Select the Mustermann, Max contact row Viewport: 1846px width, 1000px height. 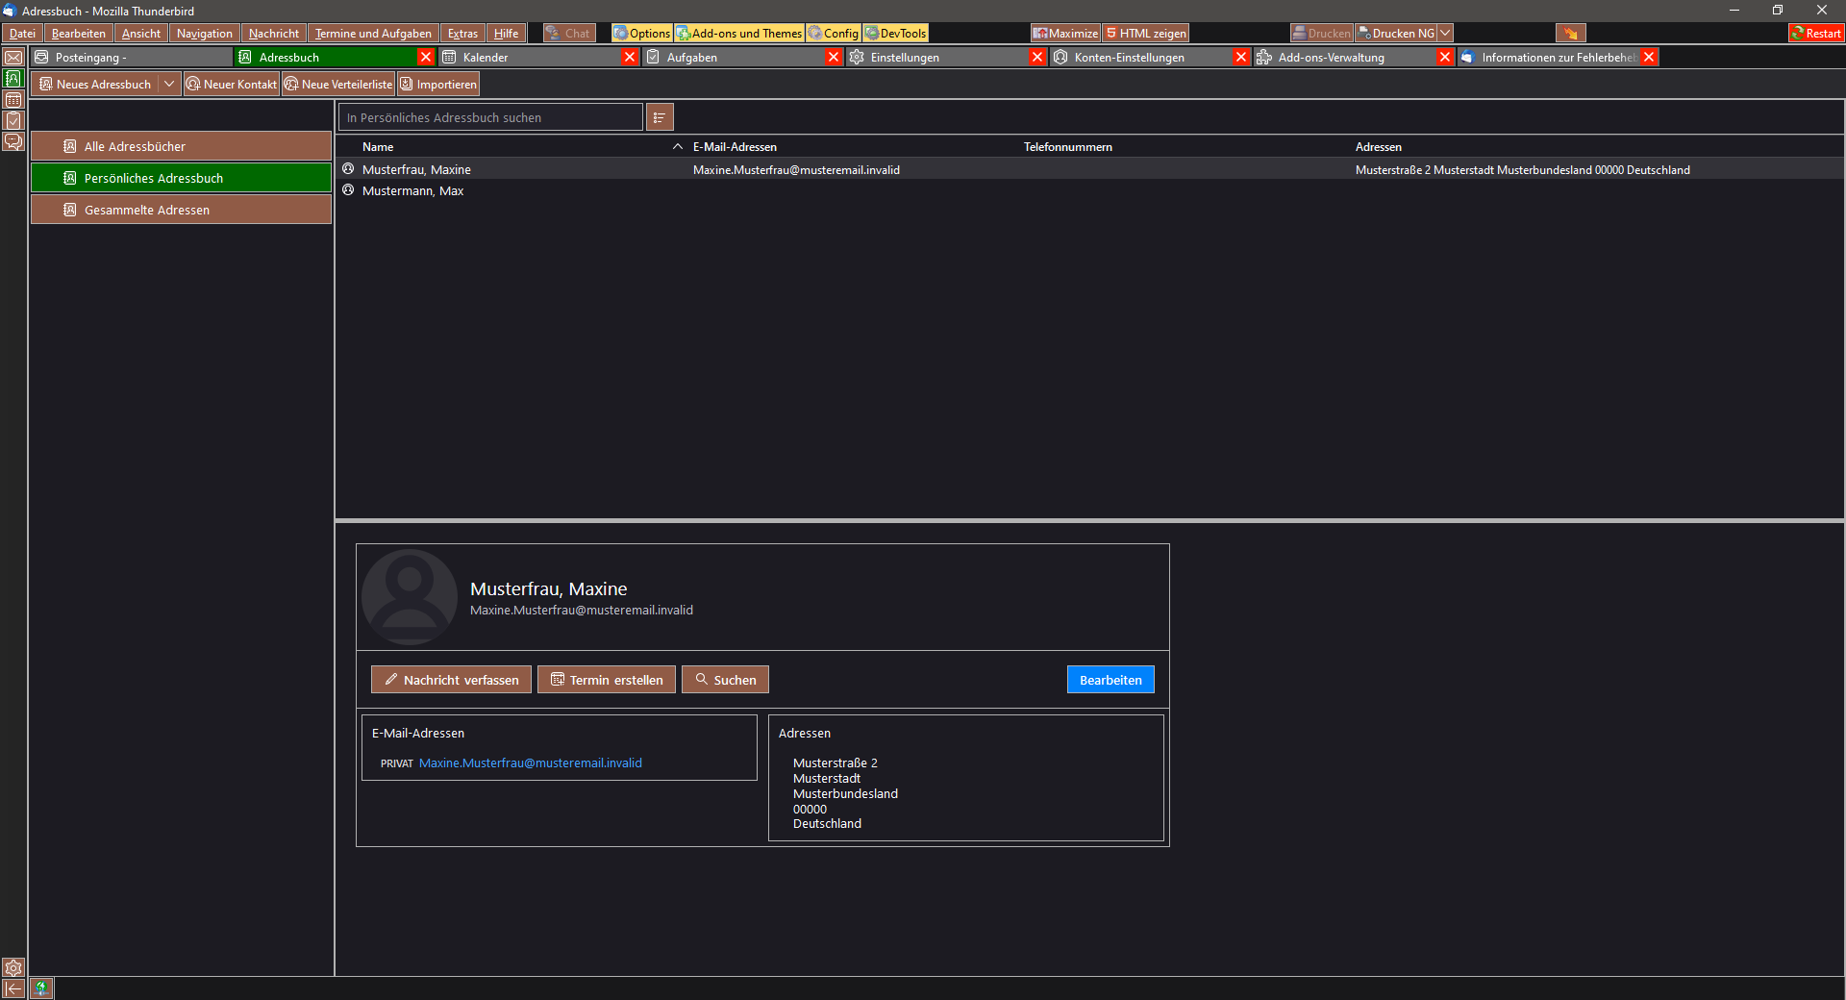tap(412, 191)
